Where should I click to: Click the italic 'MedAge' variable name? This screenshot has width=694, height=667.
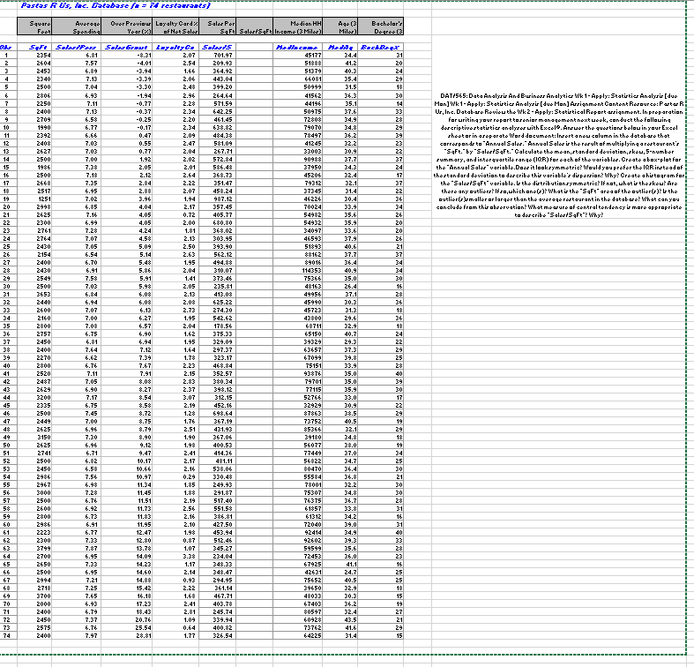coord(340,48)
